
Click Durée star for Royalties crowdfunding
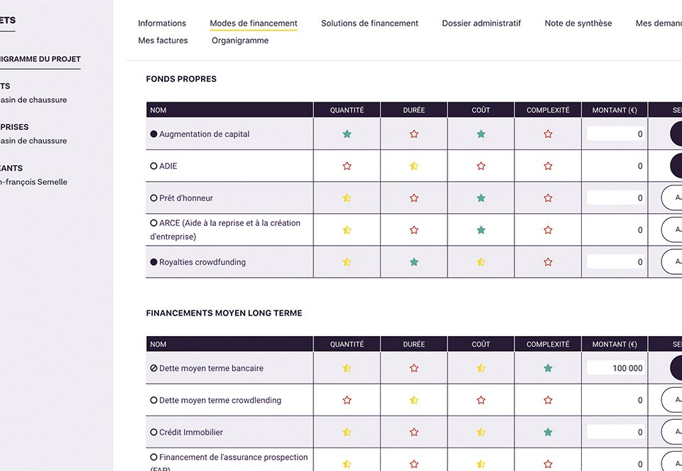point(413,262)
